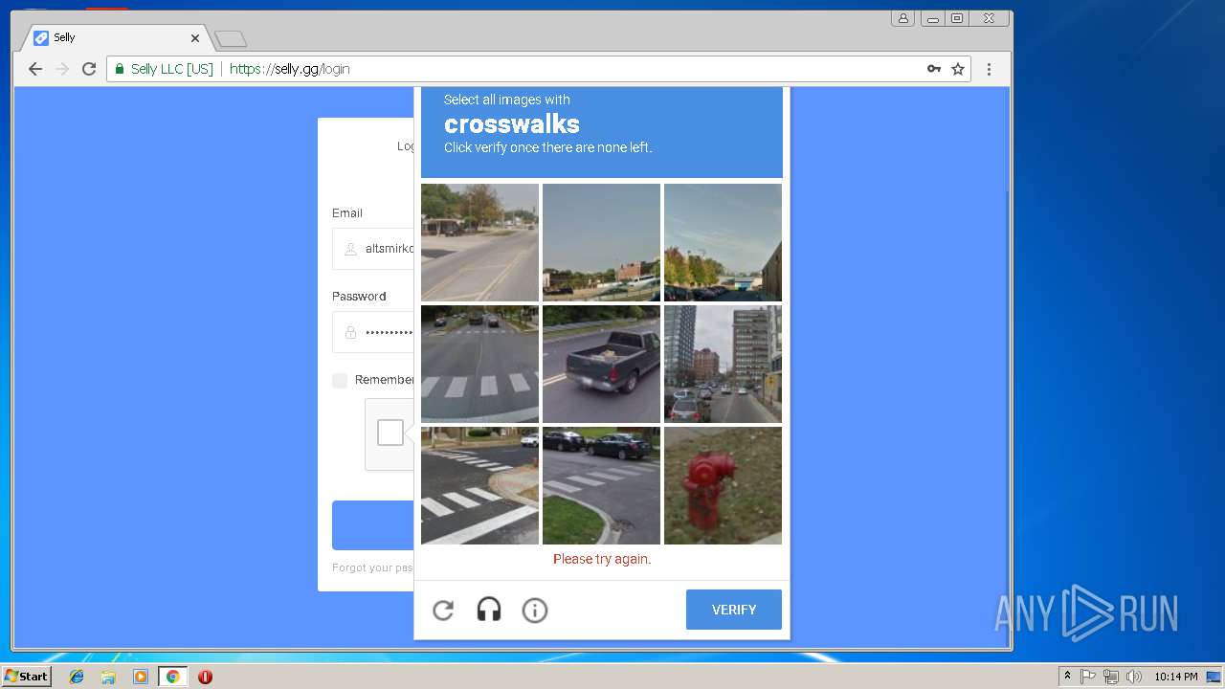Screen dimensions: 1225x689
Task: Click the address bar URL
Action: click(x=290, y=69)
